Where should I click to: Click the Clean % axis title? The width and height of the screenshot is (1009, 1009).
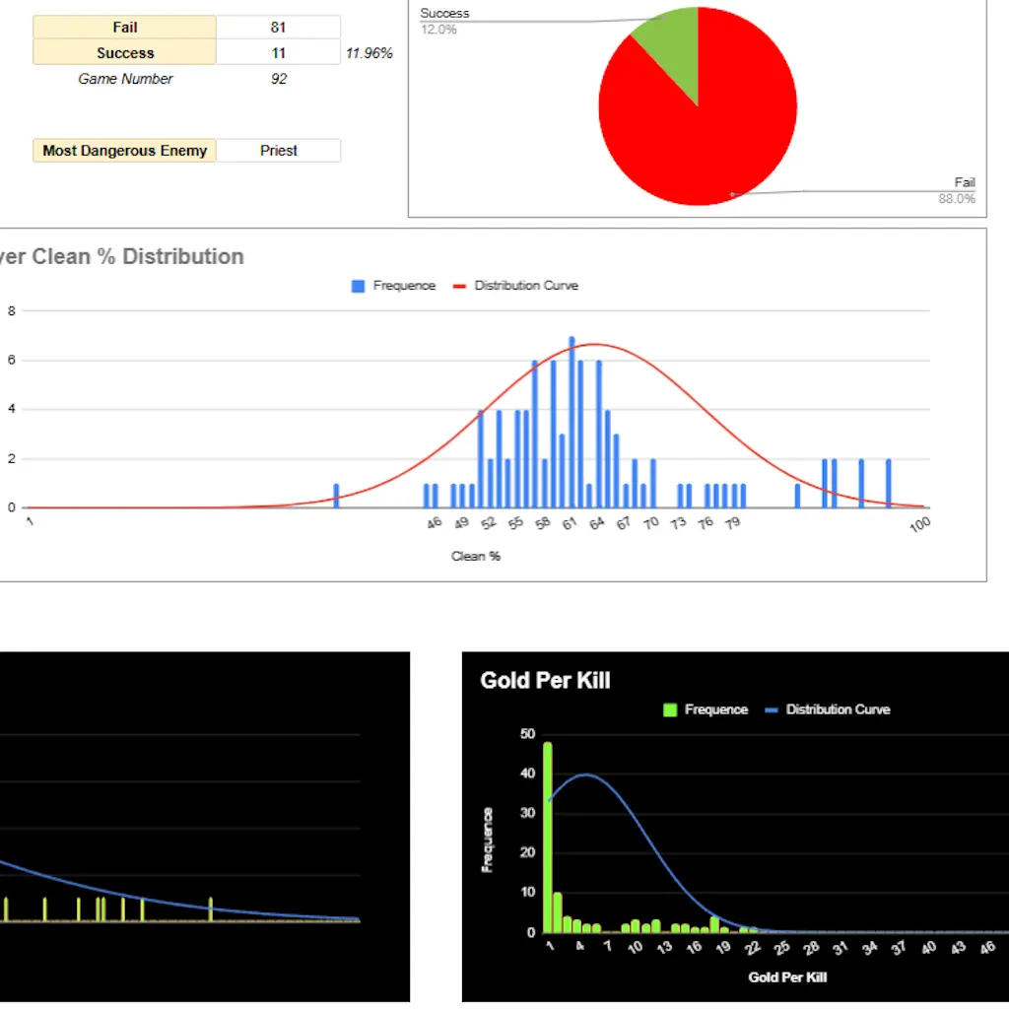(x=475, y=556)
